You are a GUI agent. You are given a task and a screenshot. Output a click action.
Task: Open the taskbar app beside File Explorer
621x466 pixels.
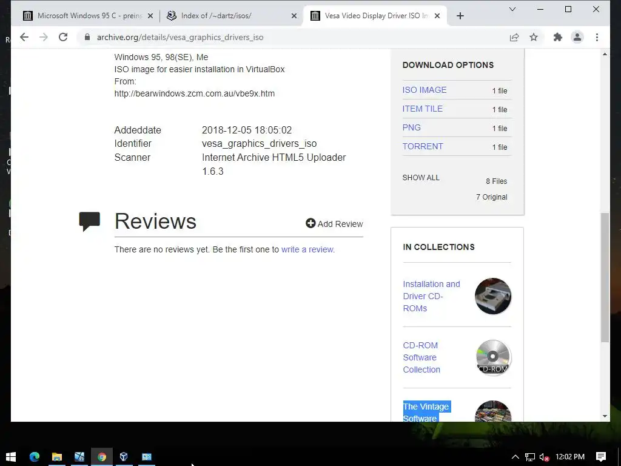pos(79,457)
